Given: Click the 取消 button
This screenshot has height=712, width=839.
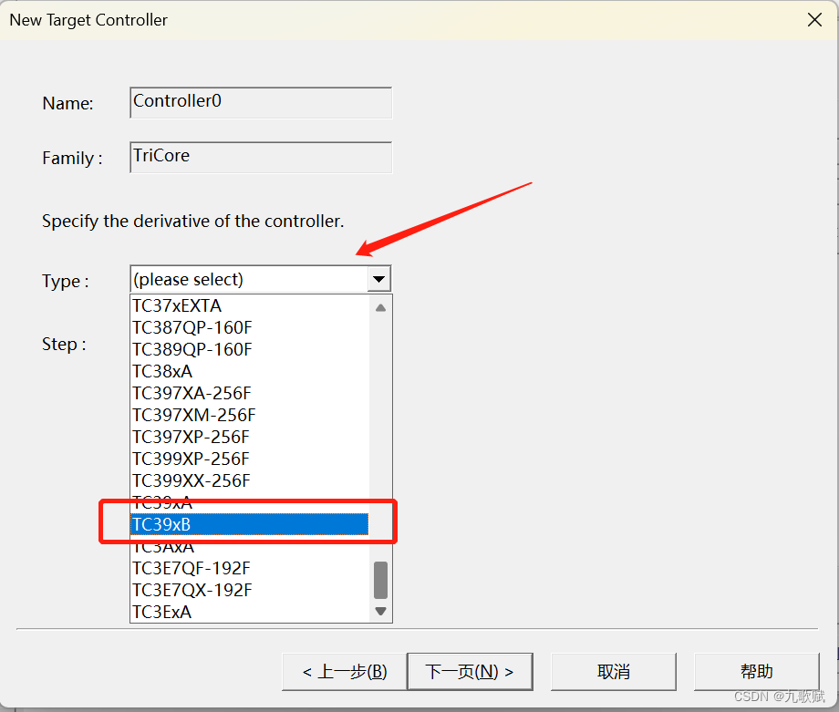Looking at the screenshot, I should 613,672.
